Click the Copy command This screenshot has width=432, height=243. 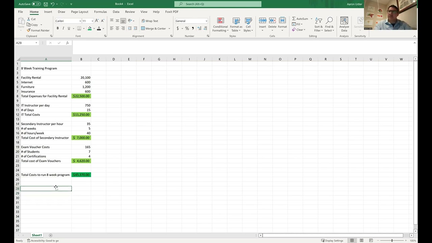point(32,25)
